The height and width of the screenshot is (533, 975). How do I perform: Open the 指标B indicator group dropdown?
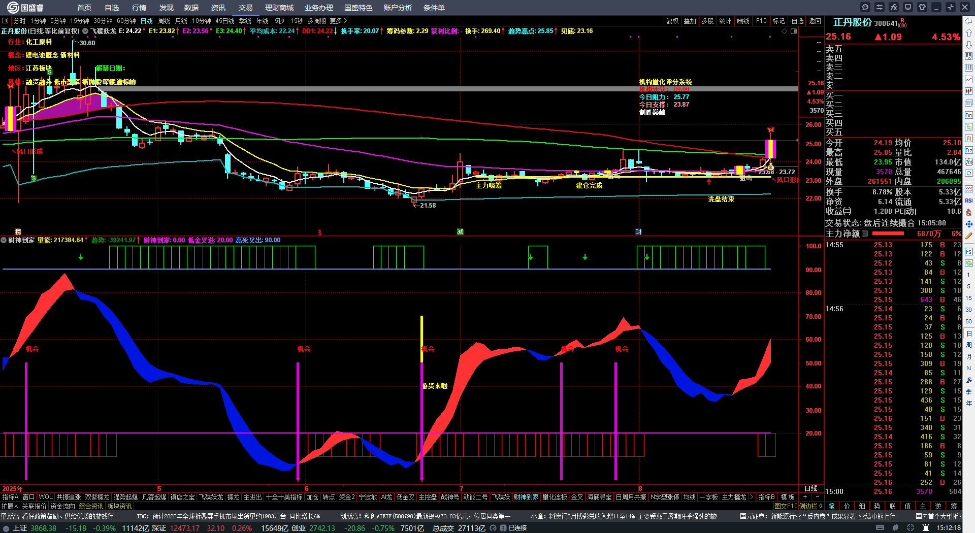coord(766,497)
